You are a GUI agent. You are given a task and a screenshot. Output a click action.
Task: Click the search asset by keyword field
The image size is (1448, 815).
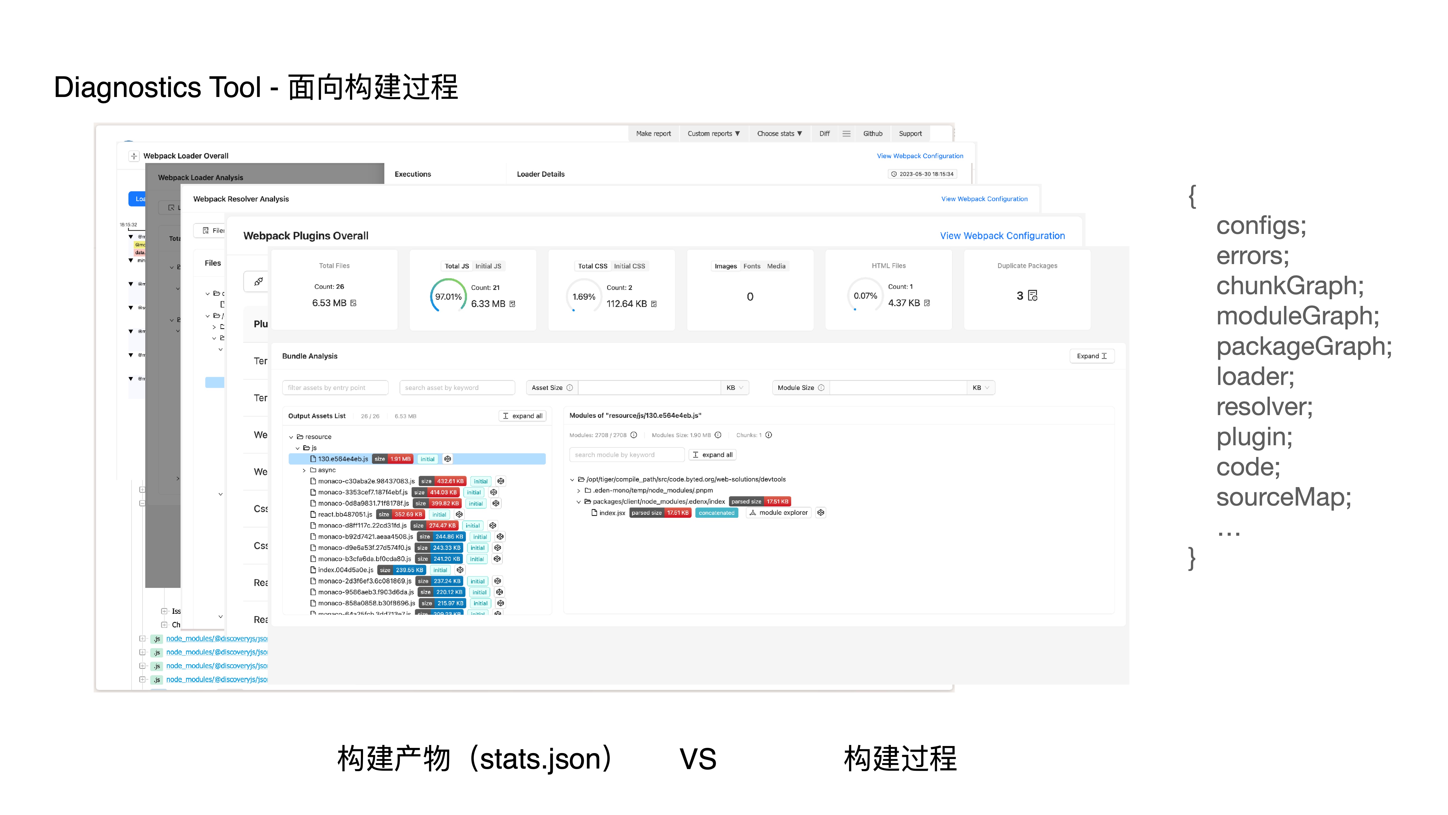tap(456, 388)
